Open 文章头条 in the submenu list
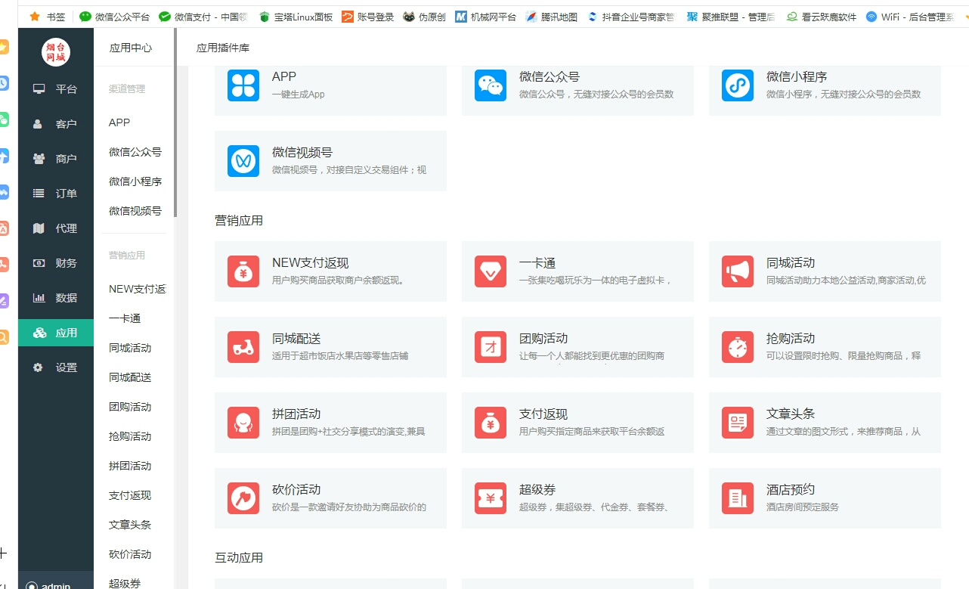Viewport: 969px width, 589px height. pyautogui.click(x=130, y=525)
